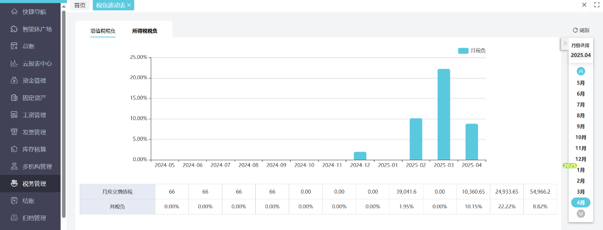603x230 pixels.
Task: Click the 发票管理 invoice icon
Action: coord(14,132)
